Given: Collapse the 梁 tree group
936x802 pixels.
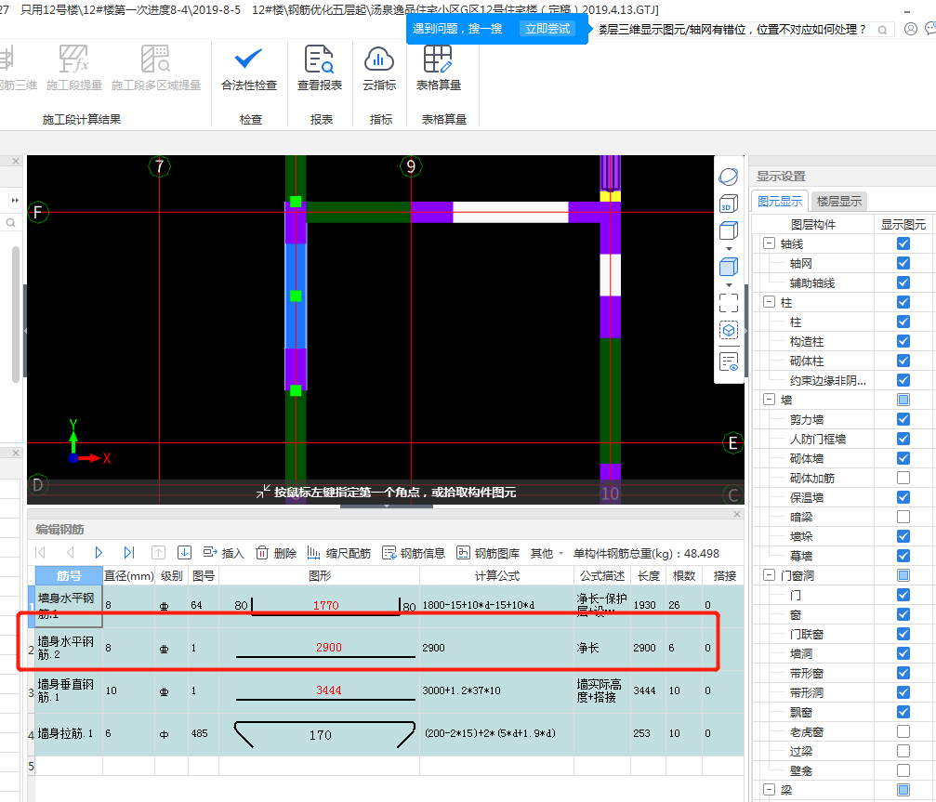Looking at the screenshot, I should [769, 790].
